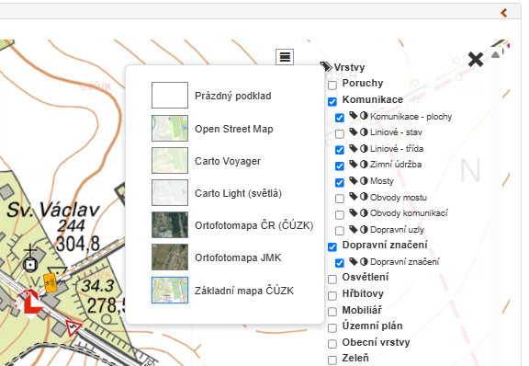
Task: Choose the Prázdný podklad blank swatch
Action: pyautogui.click(x=170, y=95)
